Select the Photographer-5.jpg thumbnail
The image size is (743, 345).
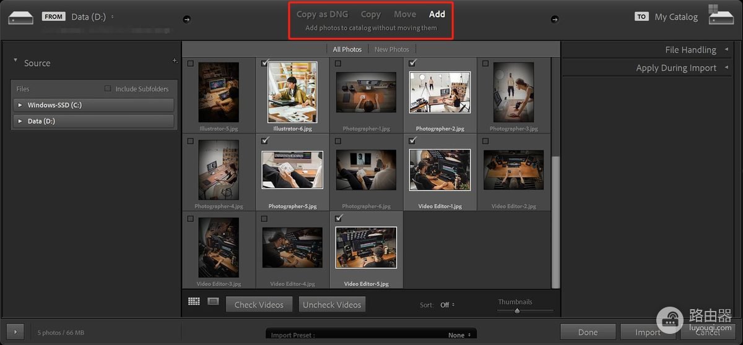[292, 169]
